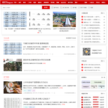Open the 天津住房保障 green tag
This screenshot has height=108, width=108.
(98, 82)
